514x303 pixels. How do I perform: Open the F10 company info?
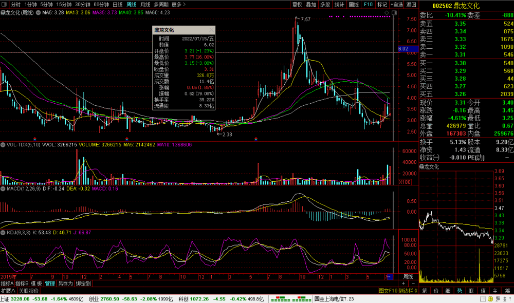click(368, 4)
